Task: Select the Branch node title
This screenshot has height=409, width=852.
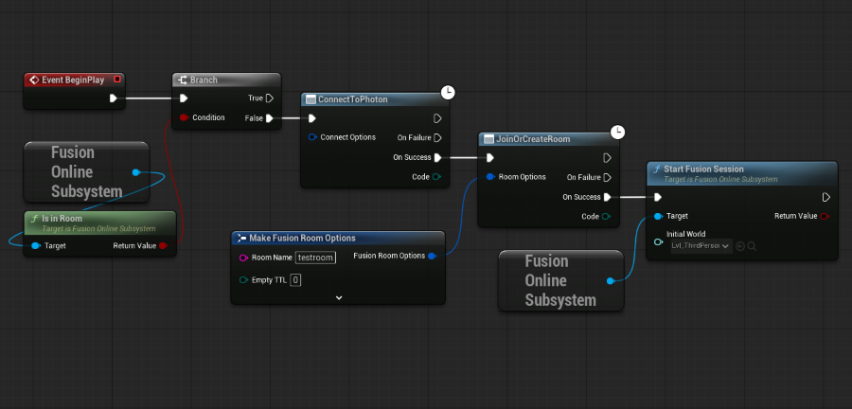Action: click(x=204, y=80)
